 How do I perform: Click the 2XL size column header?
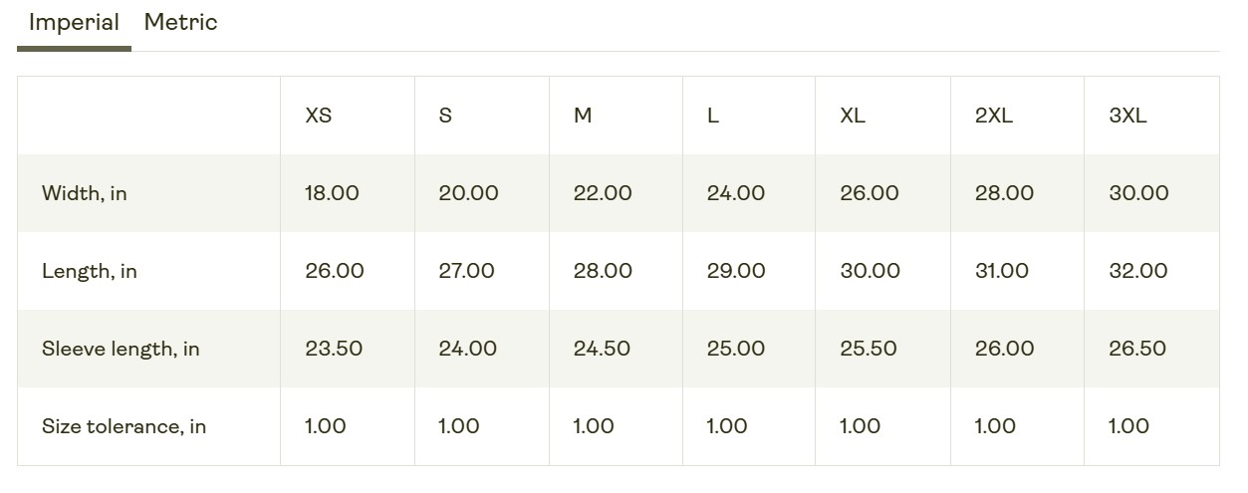(x=993, y=116)
